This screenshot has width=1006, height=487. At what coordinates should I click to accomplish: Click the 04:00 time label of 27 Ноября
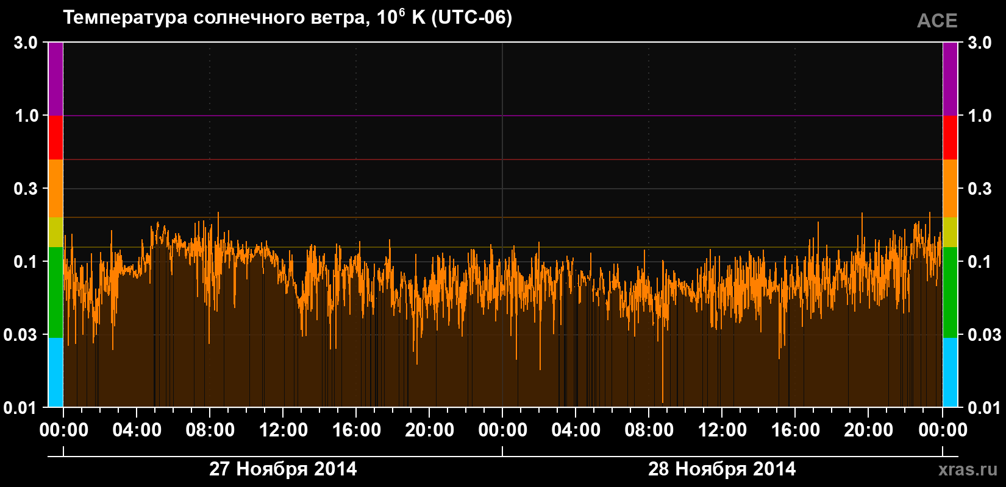click(137, 430)
